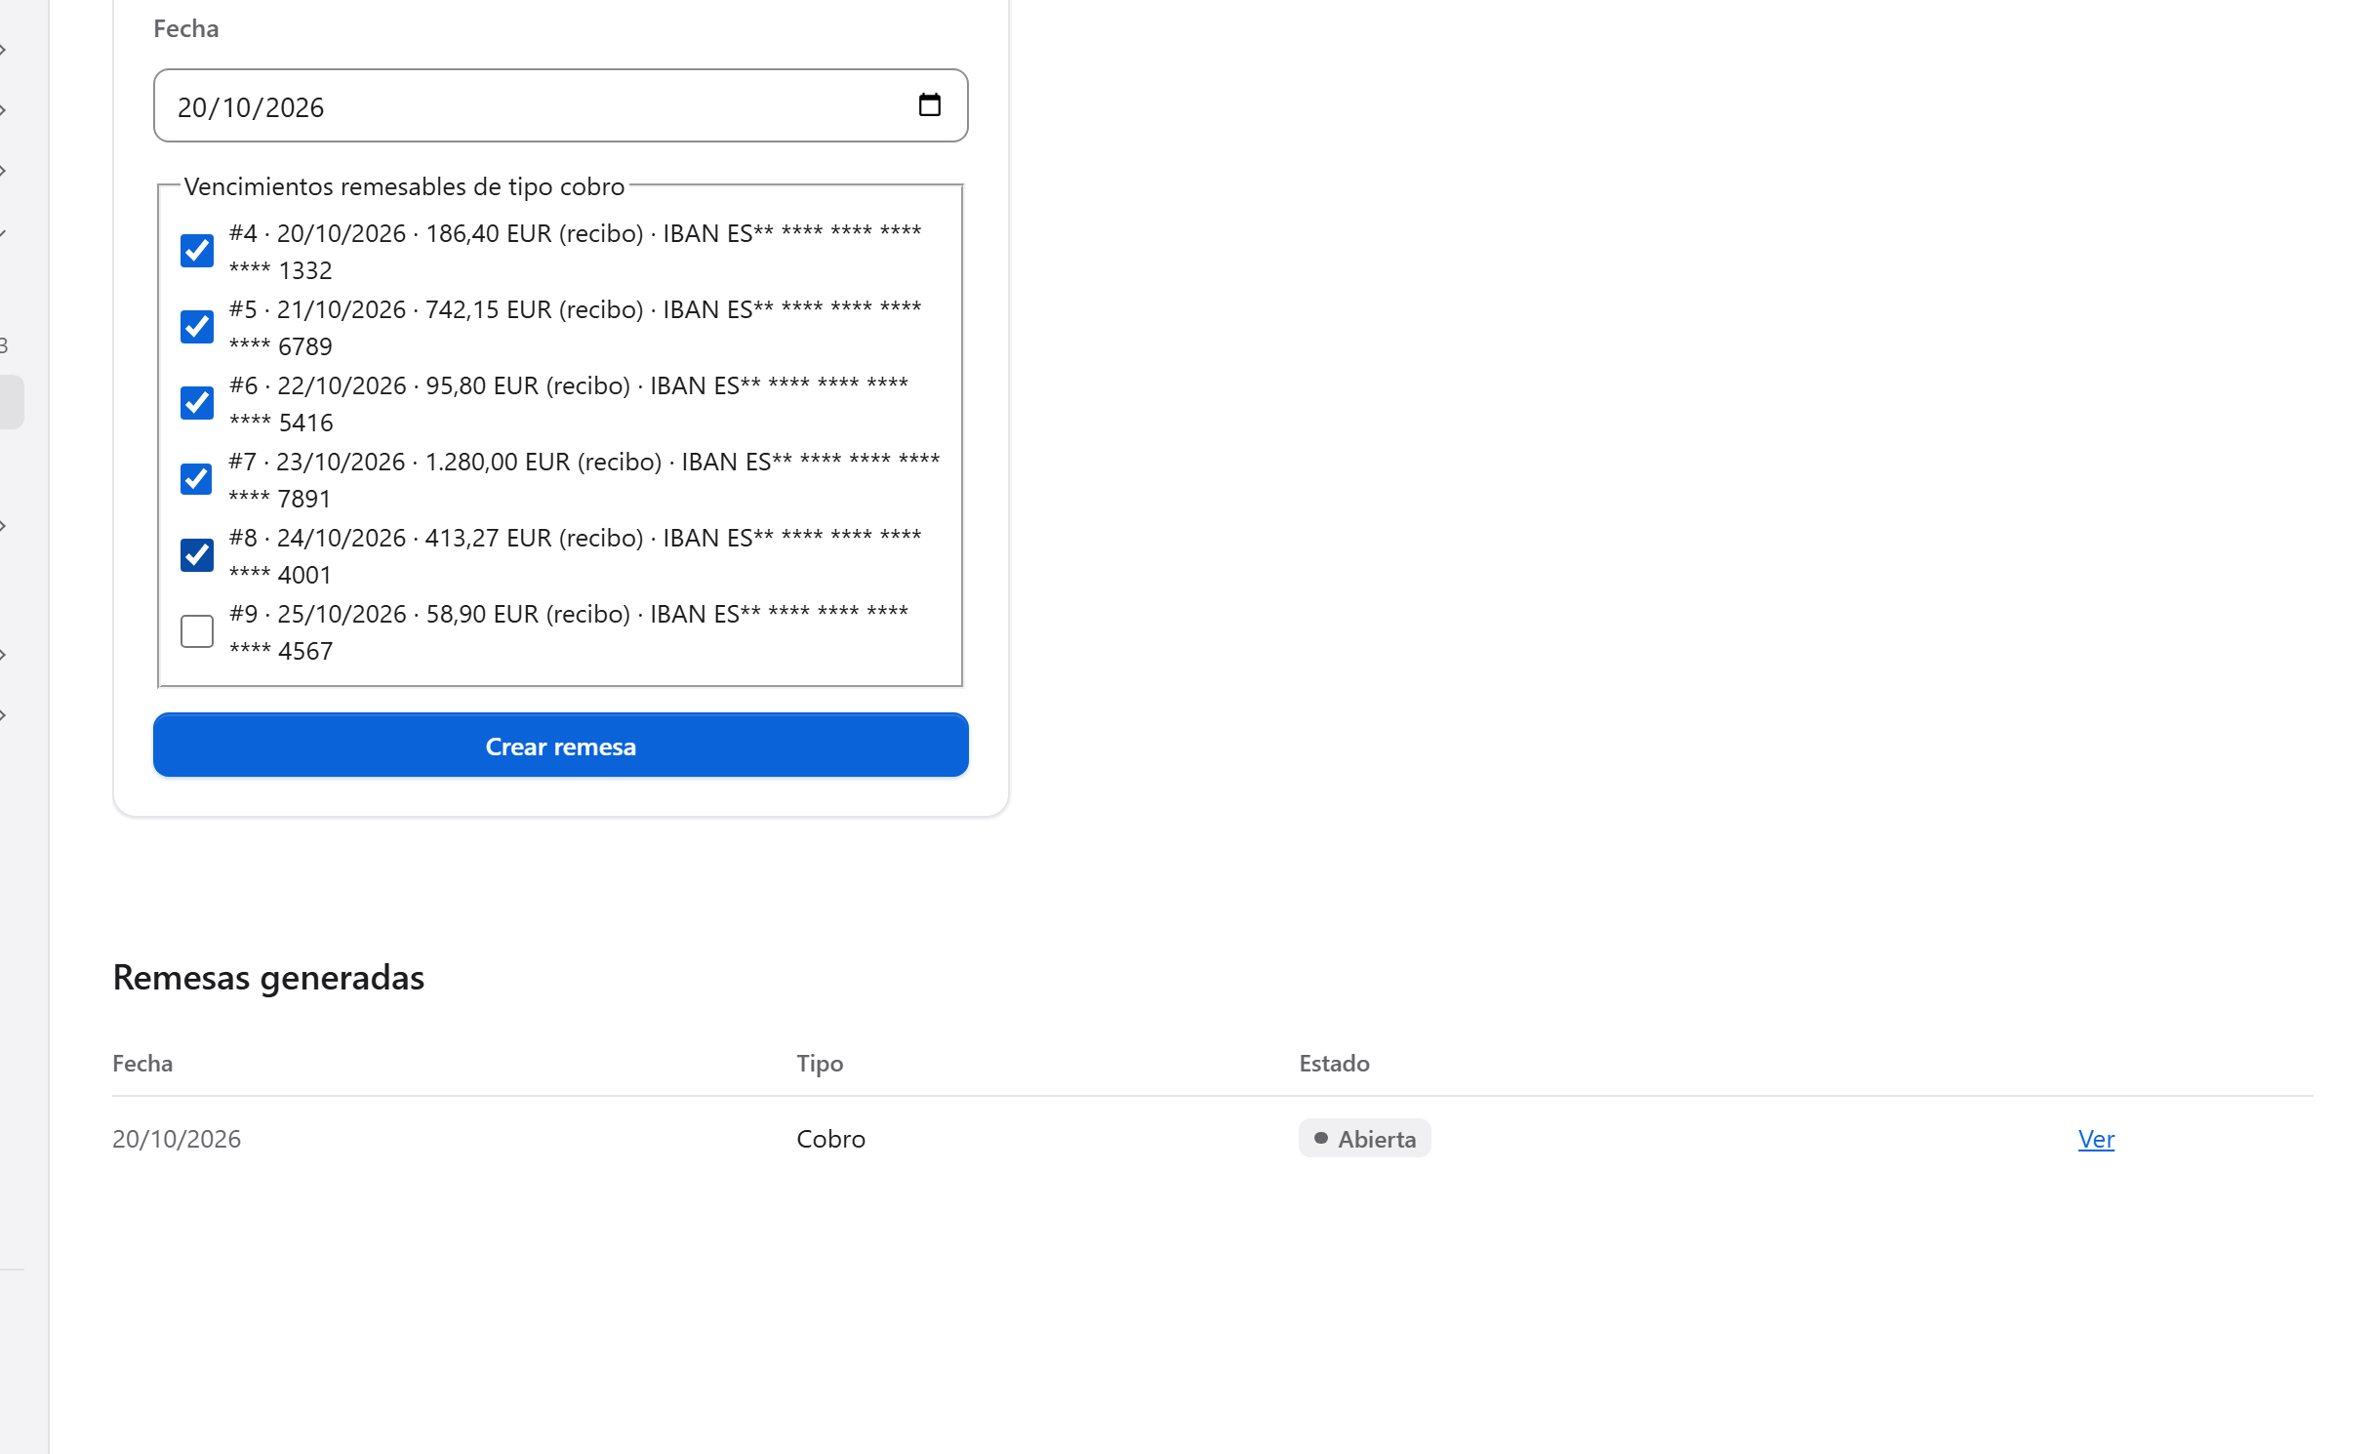
Task: Click the Cobro type cell in the table
Action: (x=830, y=1139)
